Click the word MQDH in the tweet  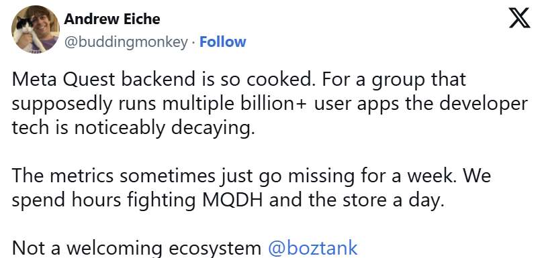click(x=233, y=200)
